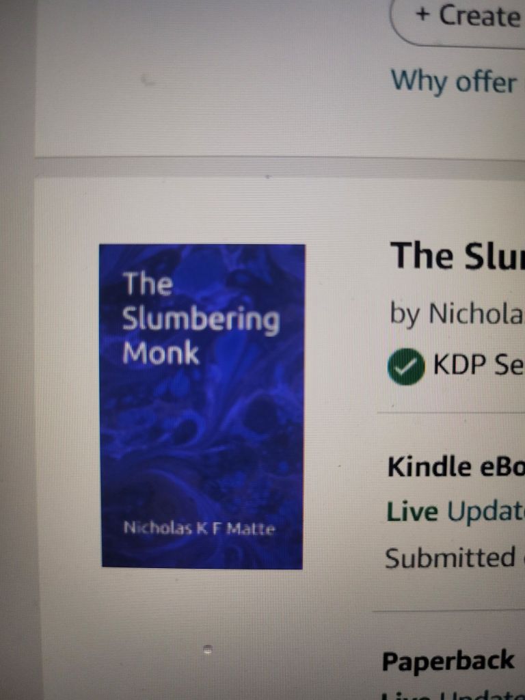Open The Slumbering Monk cover thumbnail

(x=202, y=406)
